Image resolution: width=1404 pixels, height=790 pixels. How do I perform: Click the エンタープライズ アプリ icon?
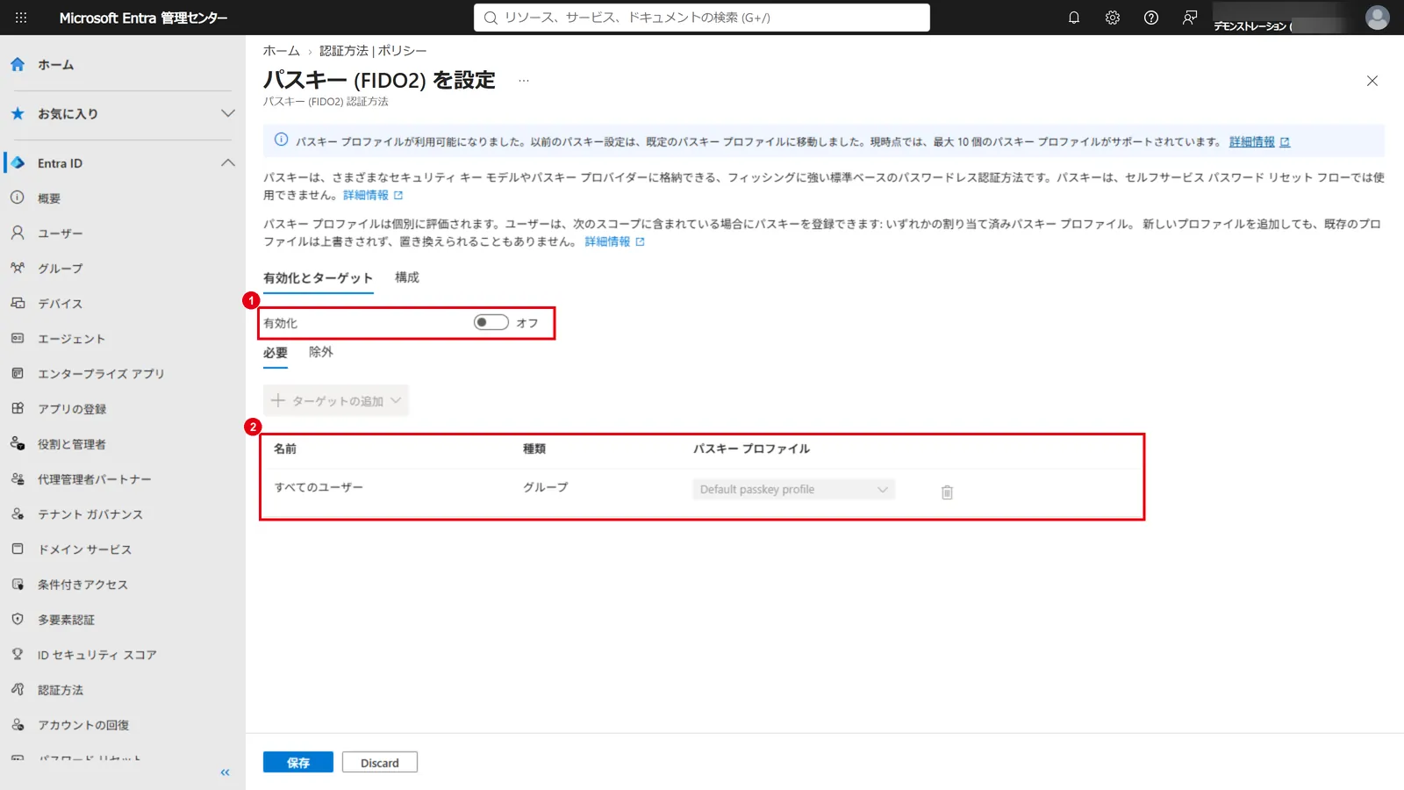click(x=18, y=373)
